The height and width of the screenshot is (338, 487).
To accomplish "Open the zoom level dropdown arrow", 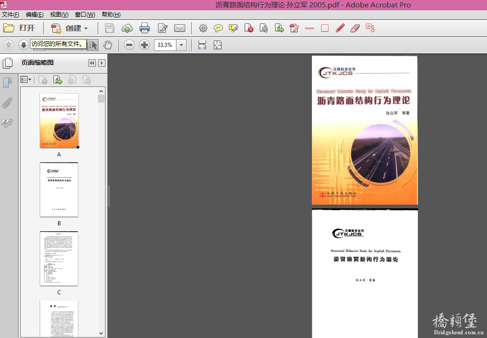I will 182,45.
